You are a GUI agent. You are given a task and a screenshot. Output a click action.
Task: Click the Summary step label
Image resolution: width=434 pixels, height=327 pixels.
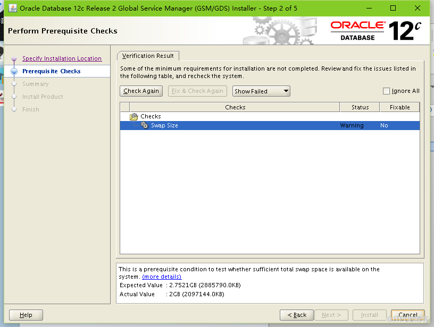point(36,84)
